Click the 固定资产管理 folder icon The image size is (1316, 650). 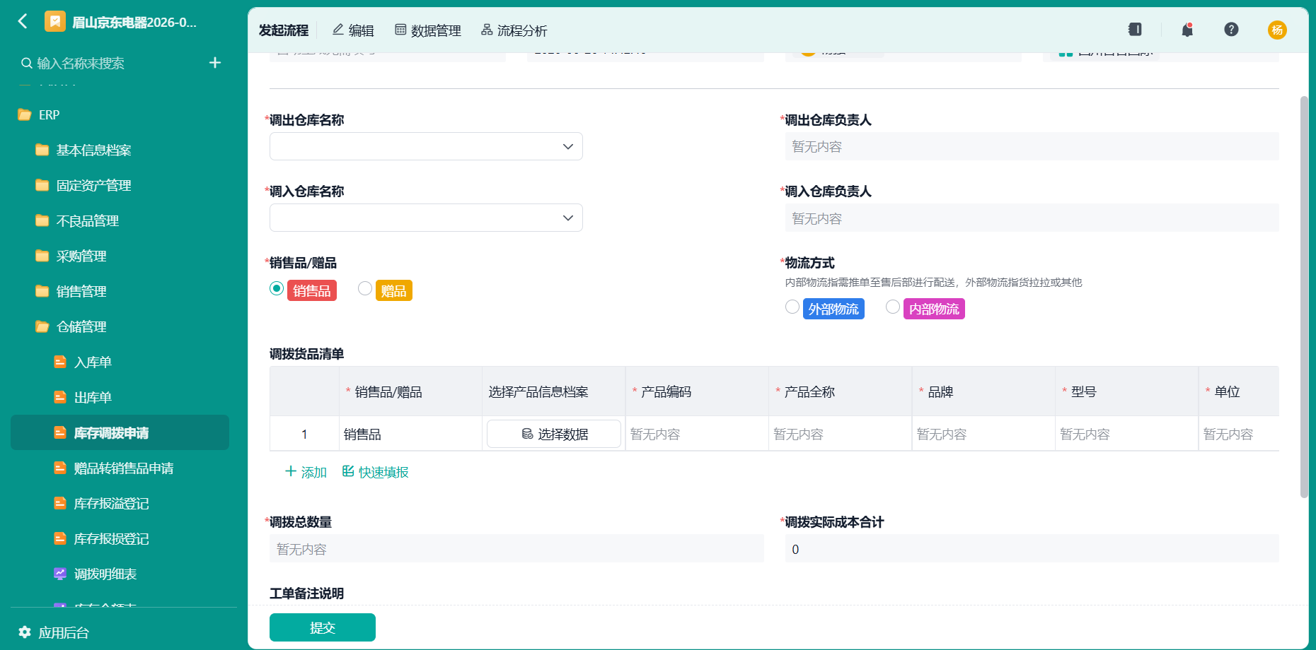point(42,185)
